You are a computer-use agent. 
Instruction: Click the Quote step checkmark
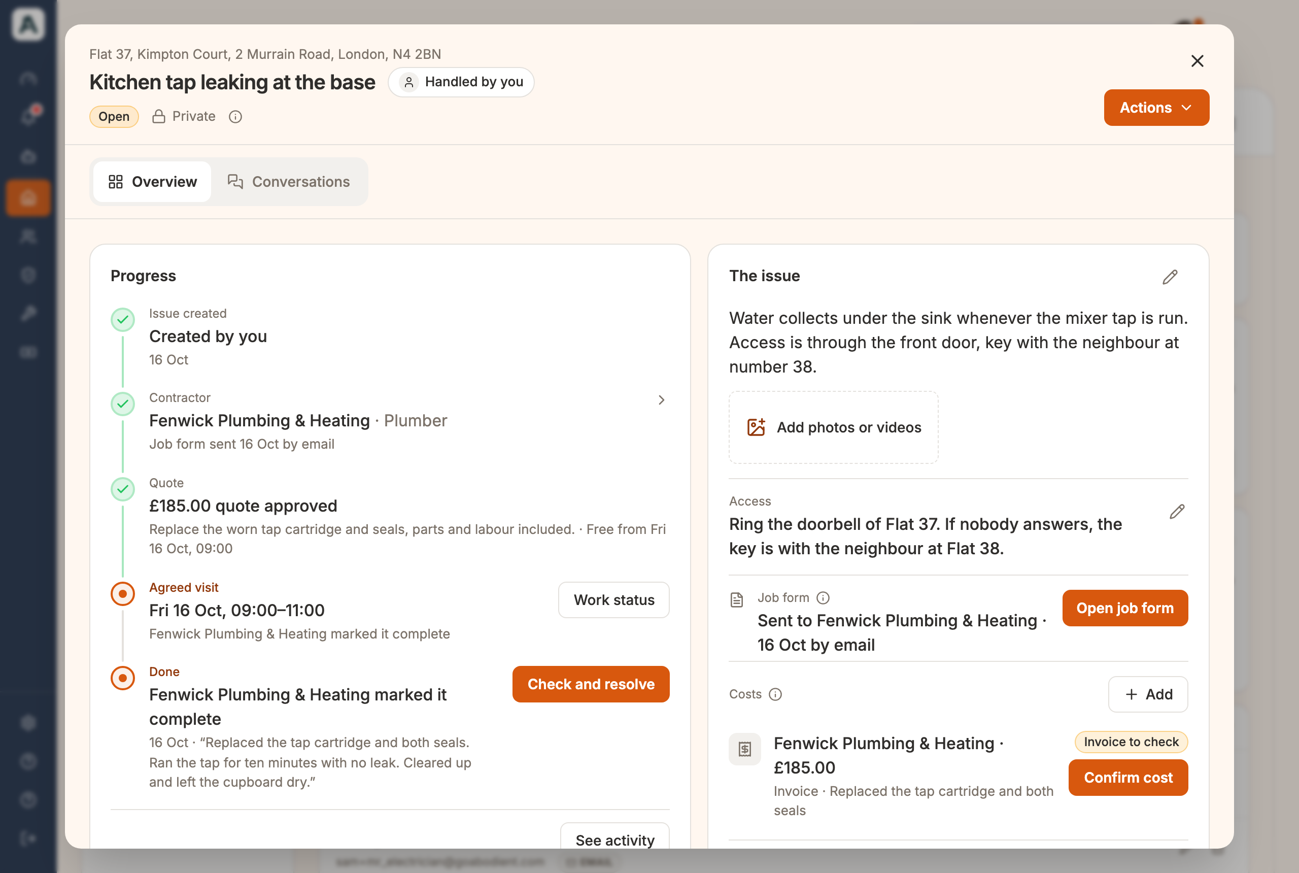click(x=122, y=489)
